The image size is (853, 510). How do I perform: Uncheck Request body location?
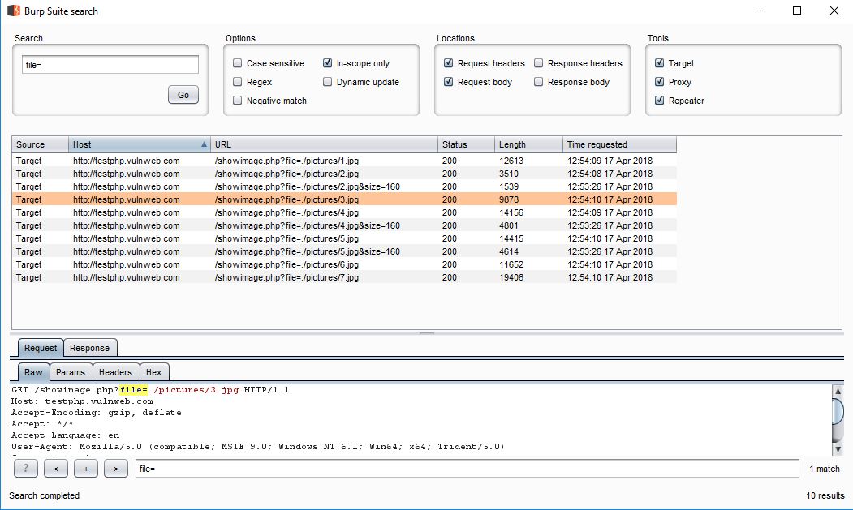point(448,82)
